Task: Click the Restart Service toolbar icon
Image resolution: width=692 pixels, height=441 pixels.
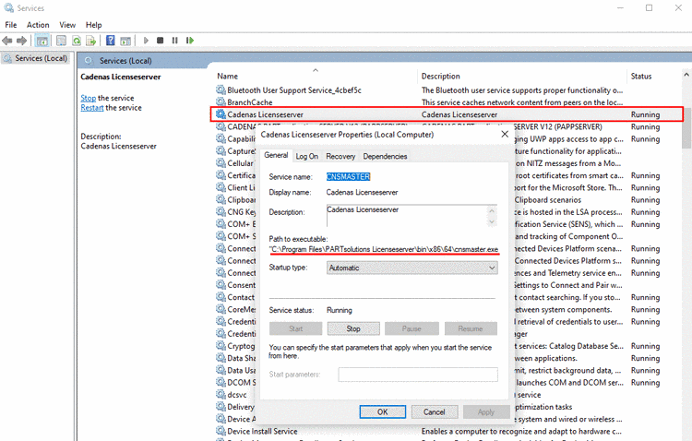Action: coord(190,41)
